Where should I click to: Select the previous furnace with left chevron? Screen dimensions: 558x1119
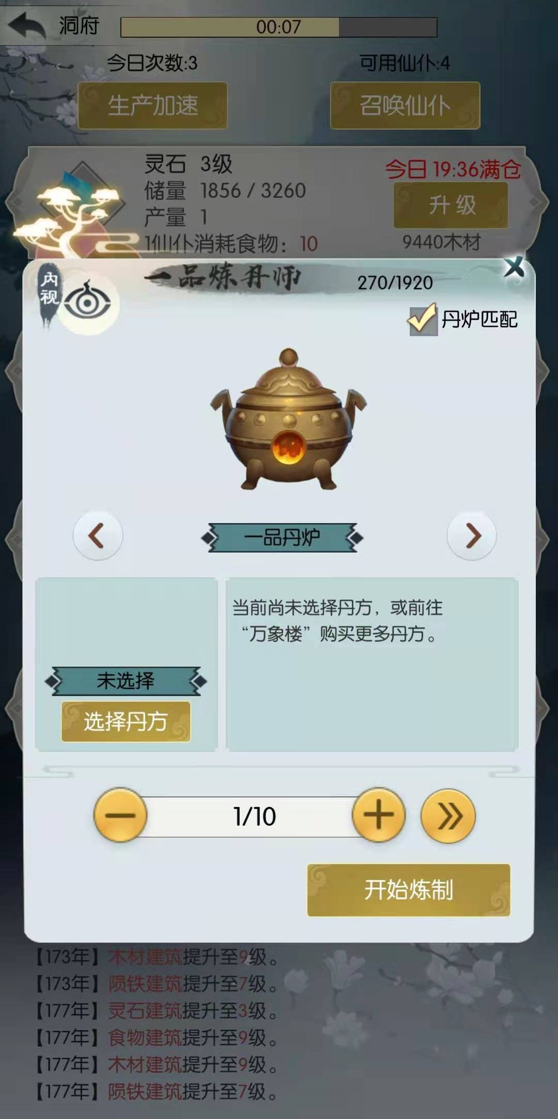pos(98,535)
